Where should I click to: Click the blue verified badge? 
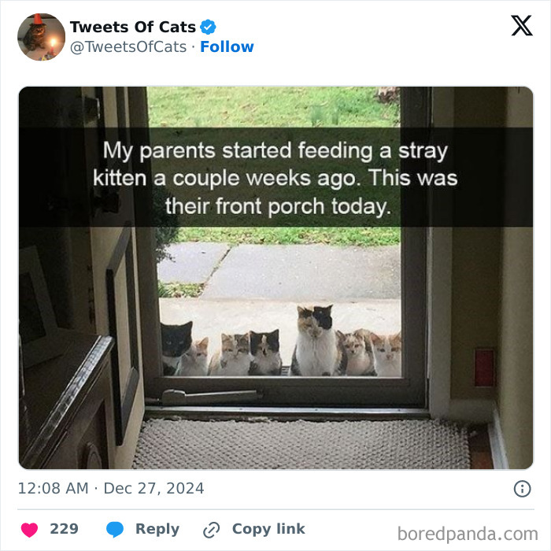coord(209,28)
